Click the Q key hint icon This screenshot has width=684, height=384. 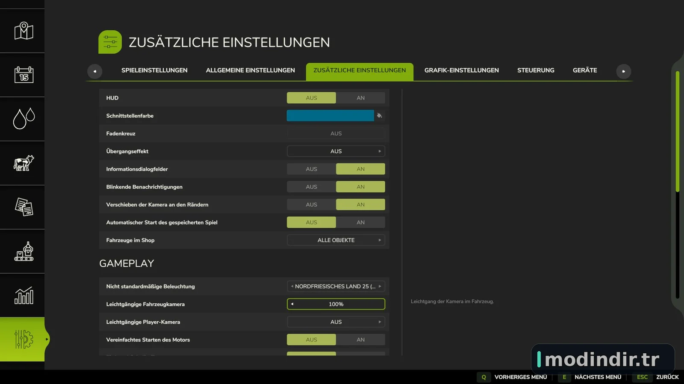484,377
